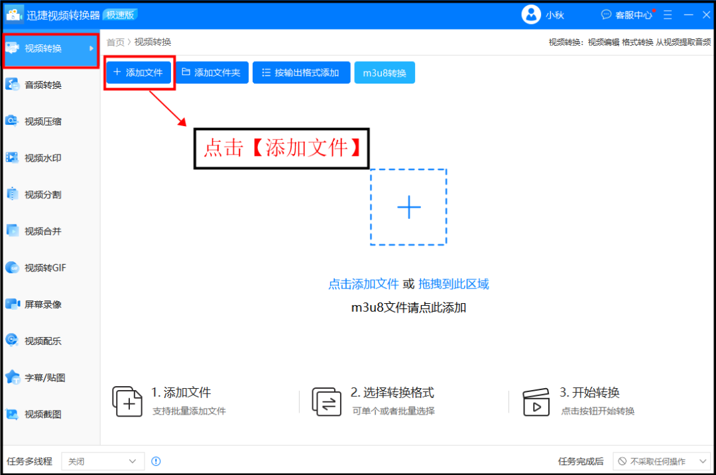Click the 2. 选择转换格式 step icon
The height and width of the screenshot is (475, 716).
[326, 401]
